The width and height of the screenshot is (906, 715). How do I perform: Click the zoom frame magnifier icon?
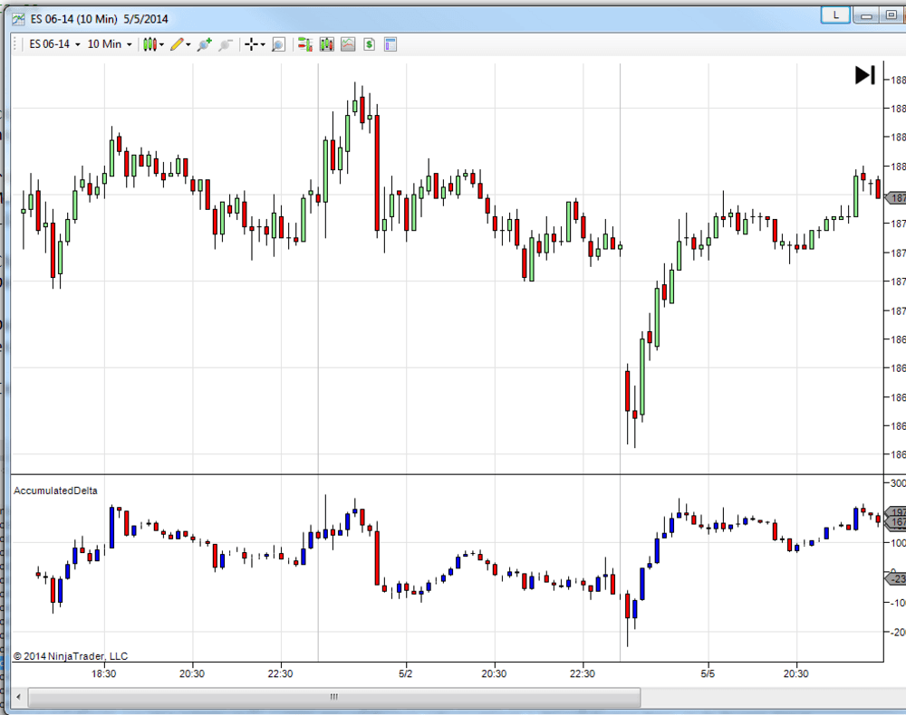[x=278, y=43]
